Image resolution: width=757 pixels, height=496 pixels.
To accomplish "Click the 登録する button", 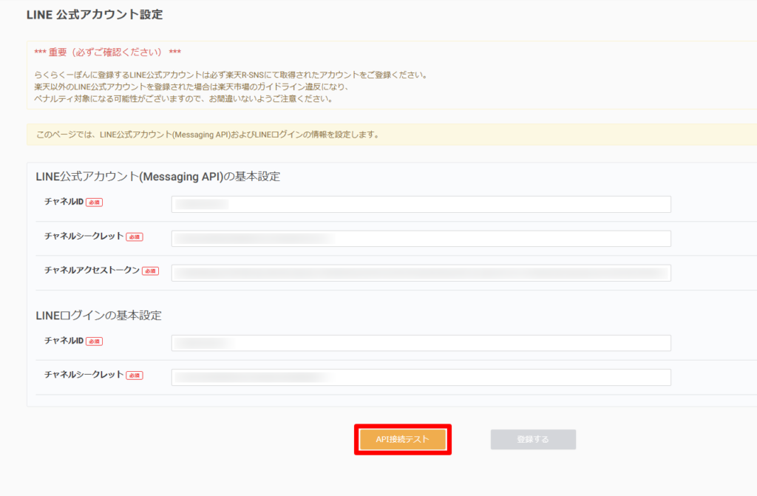I will click(533, 440).
